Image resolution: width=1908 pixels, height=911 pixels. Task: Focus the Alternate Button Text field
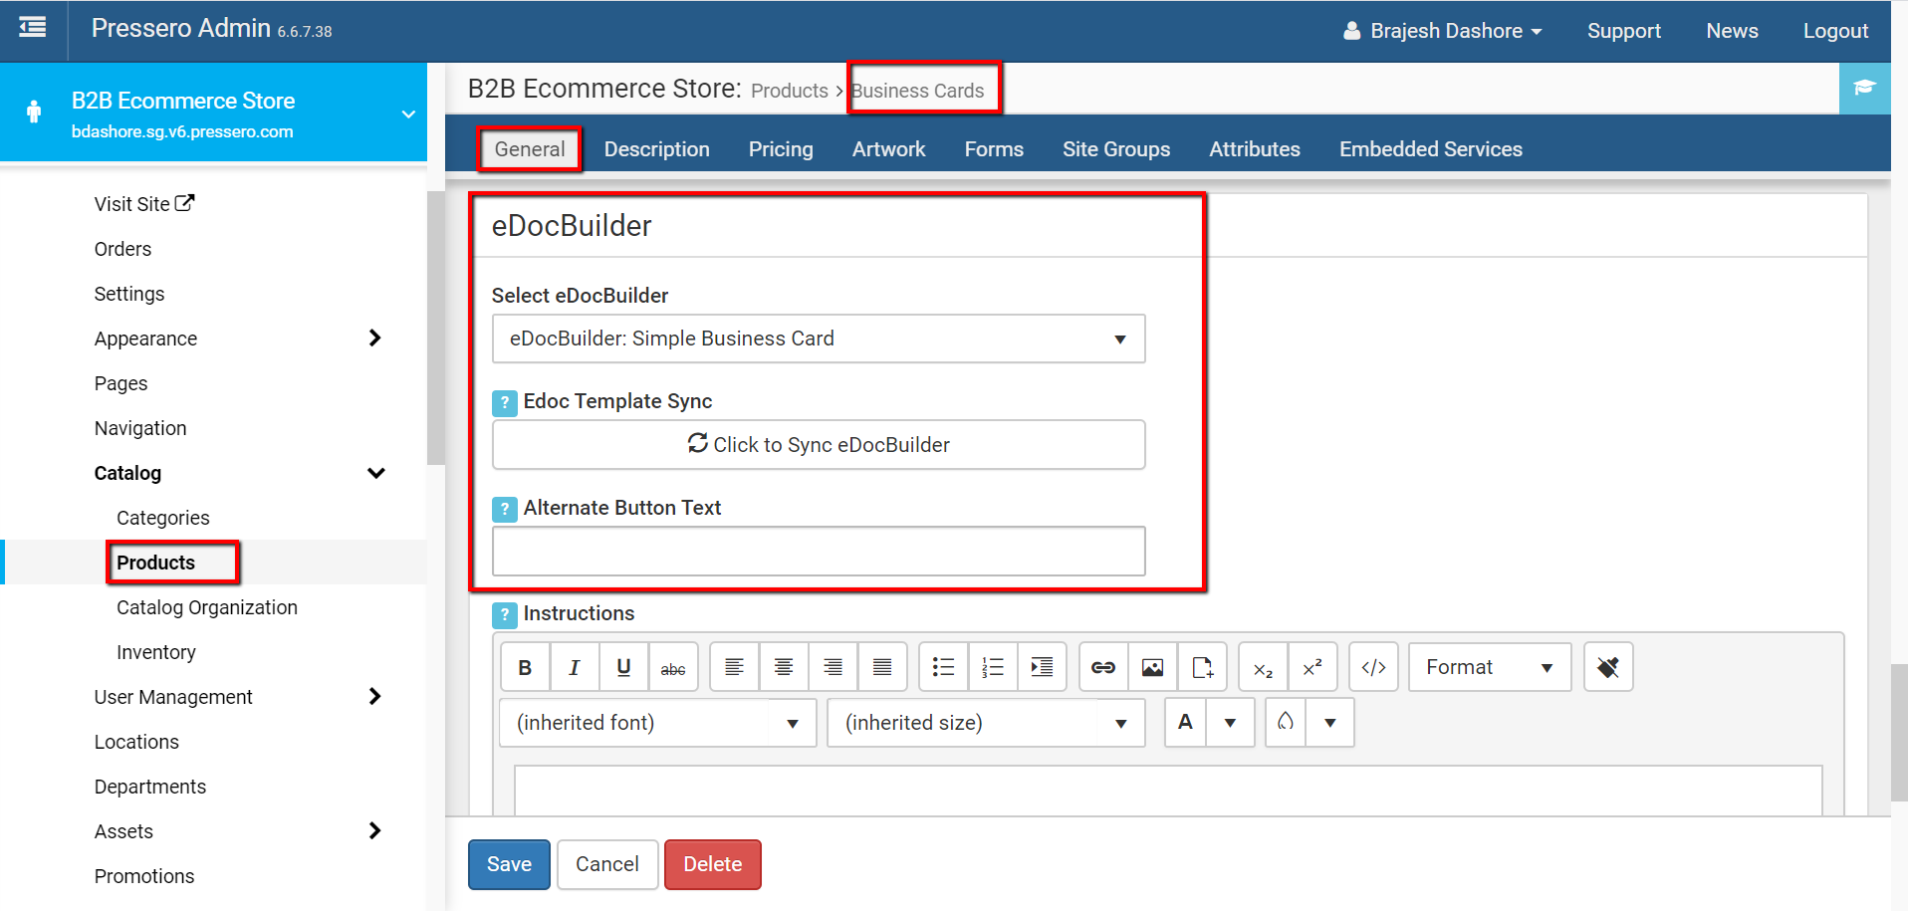(x=819, y=551)
